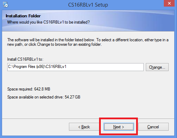Click the Space required 642.8 MB text
This screenshot has height=138, width=177.
(x=29, y=89)
